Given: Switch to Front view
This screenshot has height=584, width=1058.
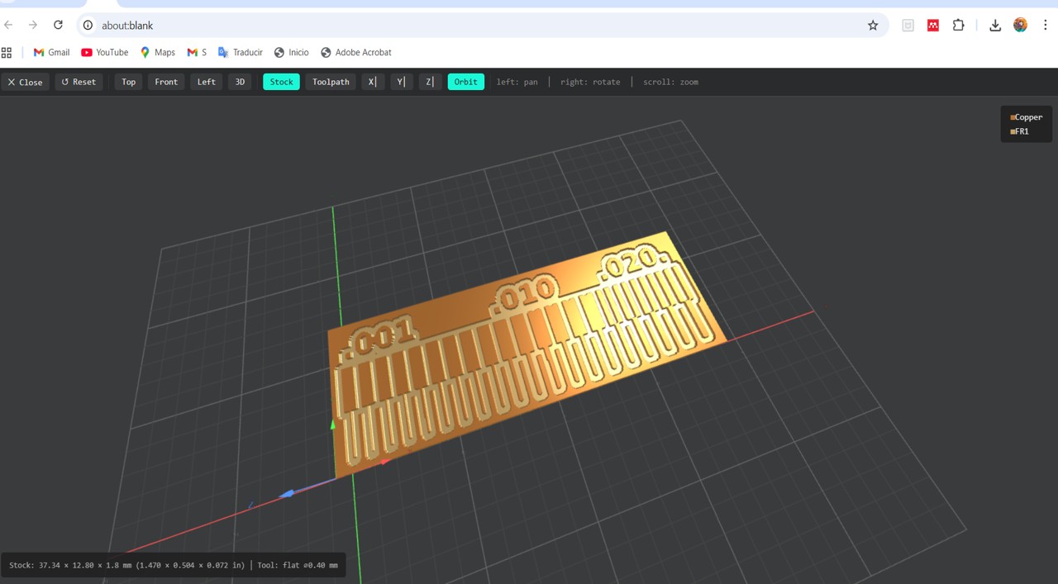Looking at the screenshot, I should pos(166,82).
